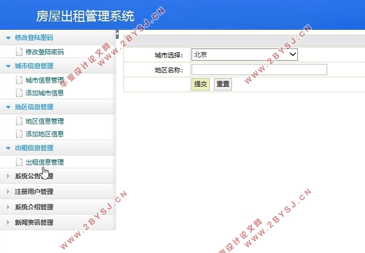365x253 pixels.
Task: Expand the 新闻资讯管理 section arrow
Action: coord(8,222)
